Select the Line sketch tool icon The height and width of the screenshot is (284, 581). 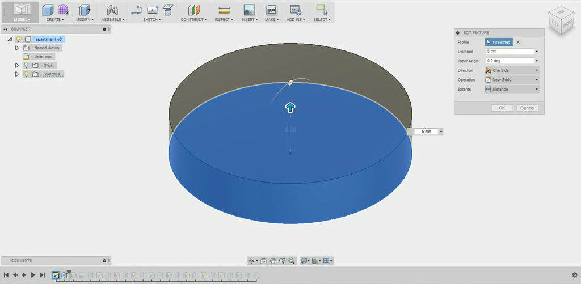(137, 10)
